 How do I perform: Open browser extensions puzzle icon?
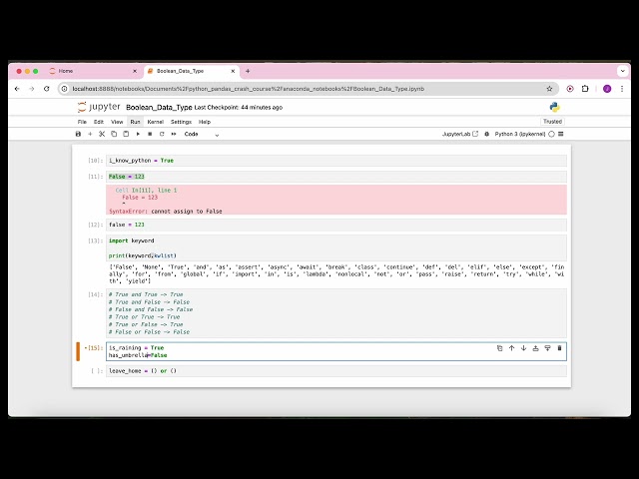(x=585, y=89)
